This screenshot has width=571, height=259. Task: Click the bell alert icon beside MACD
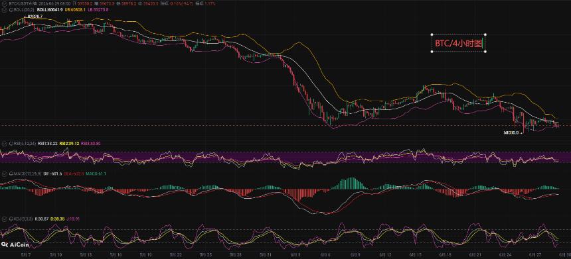(11, 174)
